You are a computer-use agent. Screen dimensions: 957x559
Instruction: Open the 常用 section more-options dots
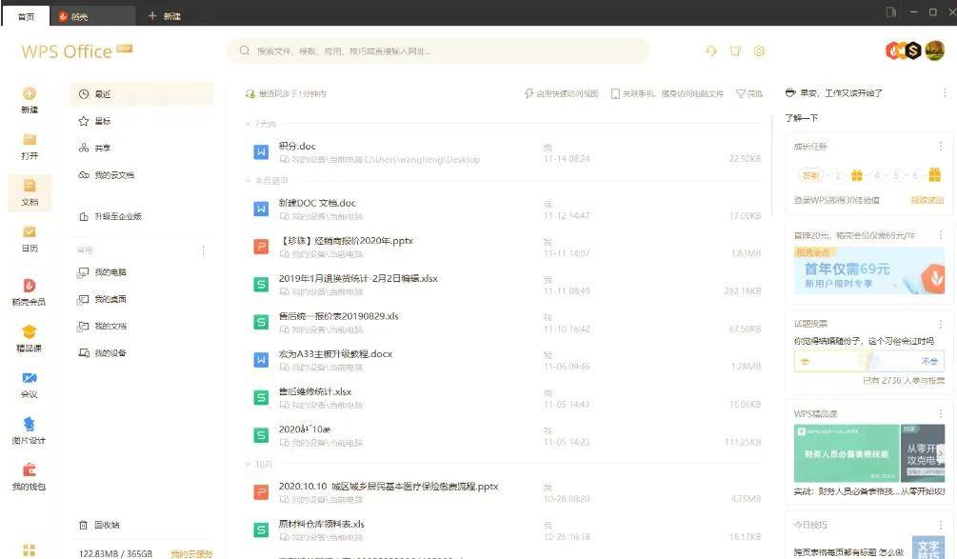(203, 250)
